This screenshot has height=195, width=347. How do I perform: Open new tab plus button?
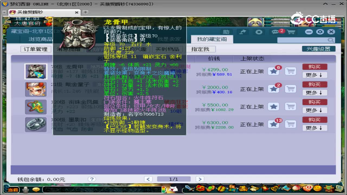pos(85,12)
